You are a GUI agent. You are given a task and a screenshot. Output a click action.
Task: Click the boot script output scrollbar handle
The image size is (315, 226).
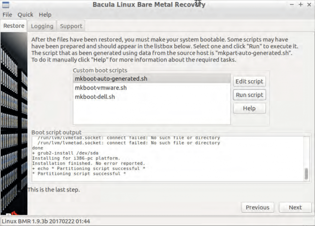(306, 174)
